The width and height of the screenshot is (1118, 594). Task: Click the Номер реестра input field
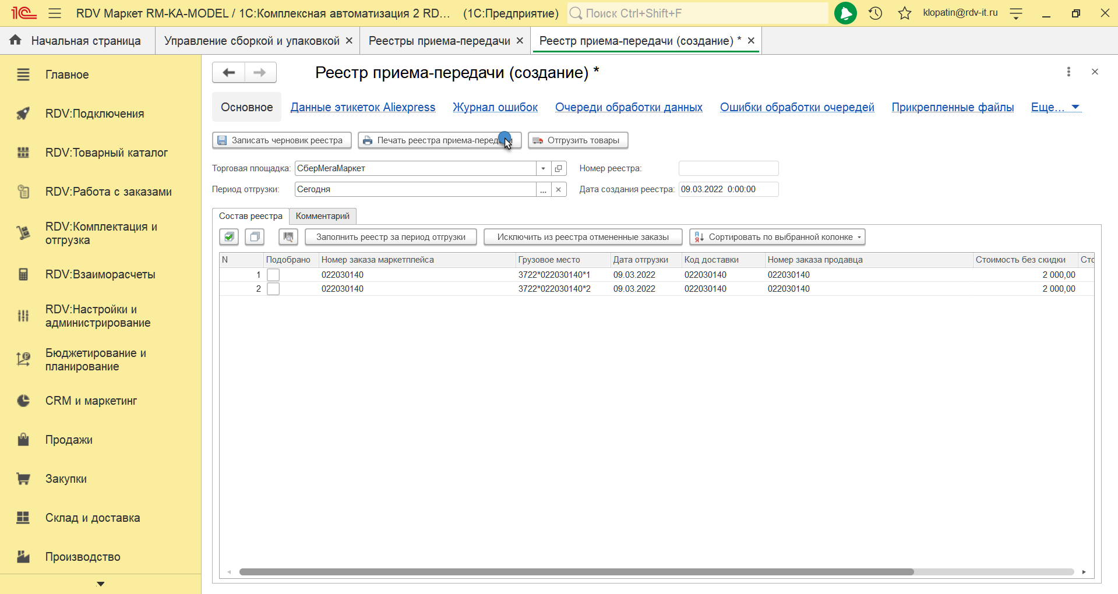[x=728, y=168]
